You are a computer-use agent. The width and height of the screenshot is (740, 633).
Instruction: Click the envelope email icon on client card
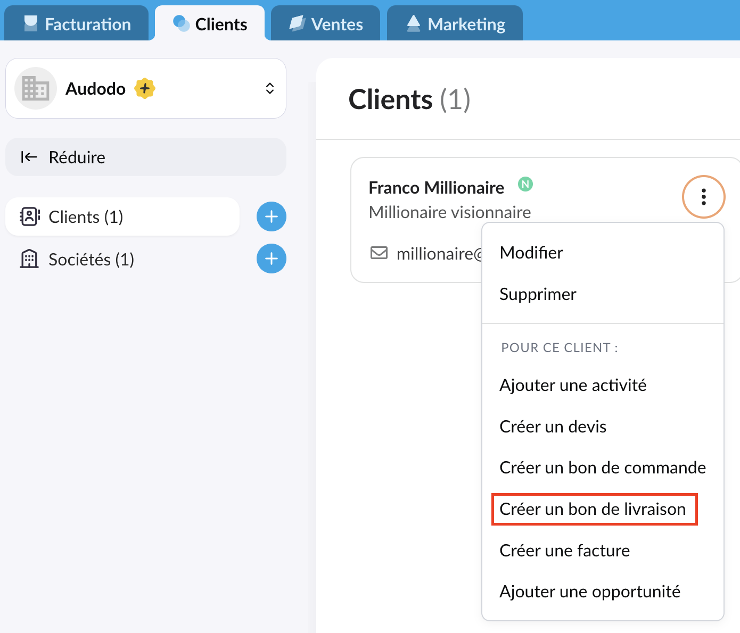click(379, 253)
